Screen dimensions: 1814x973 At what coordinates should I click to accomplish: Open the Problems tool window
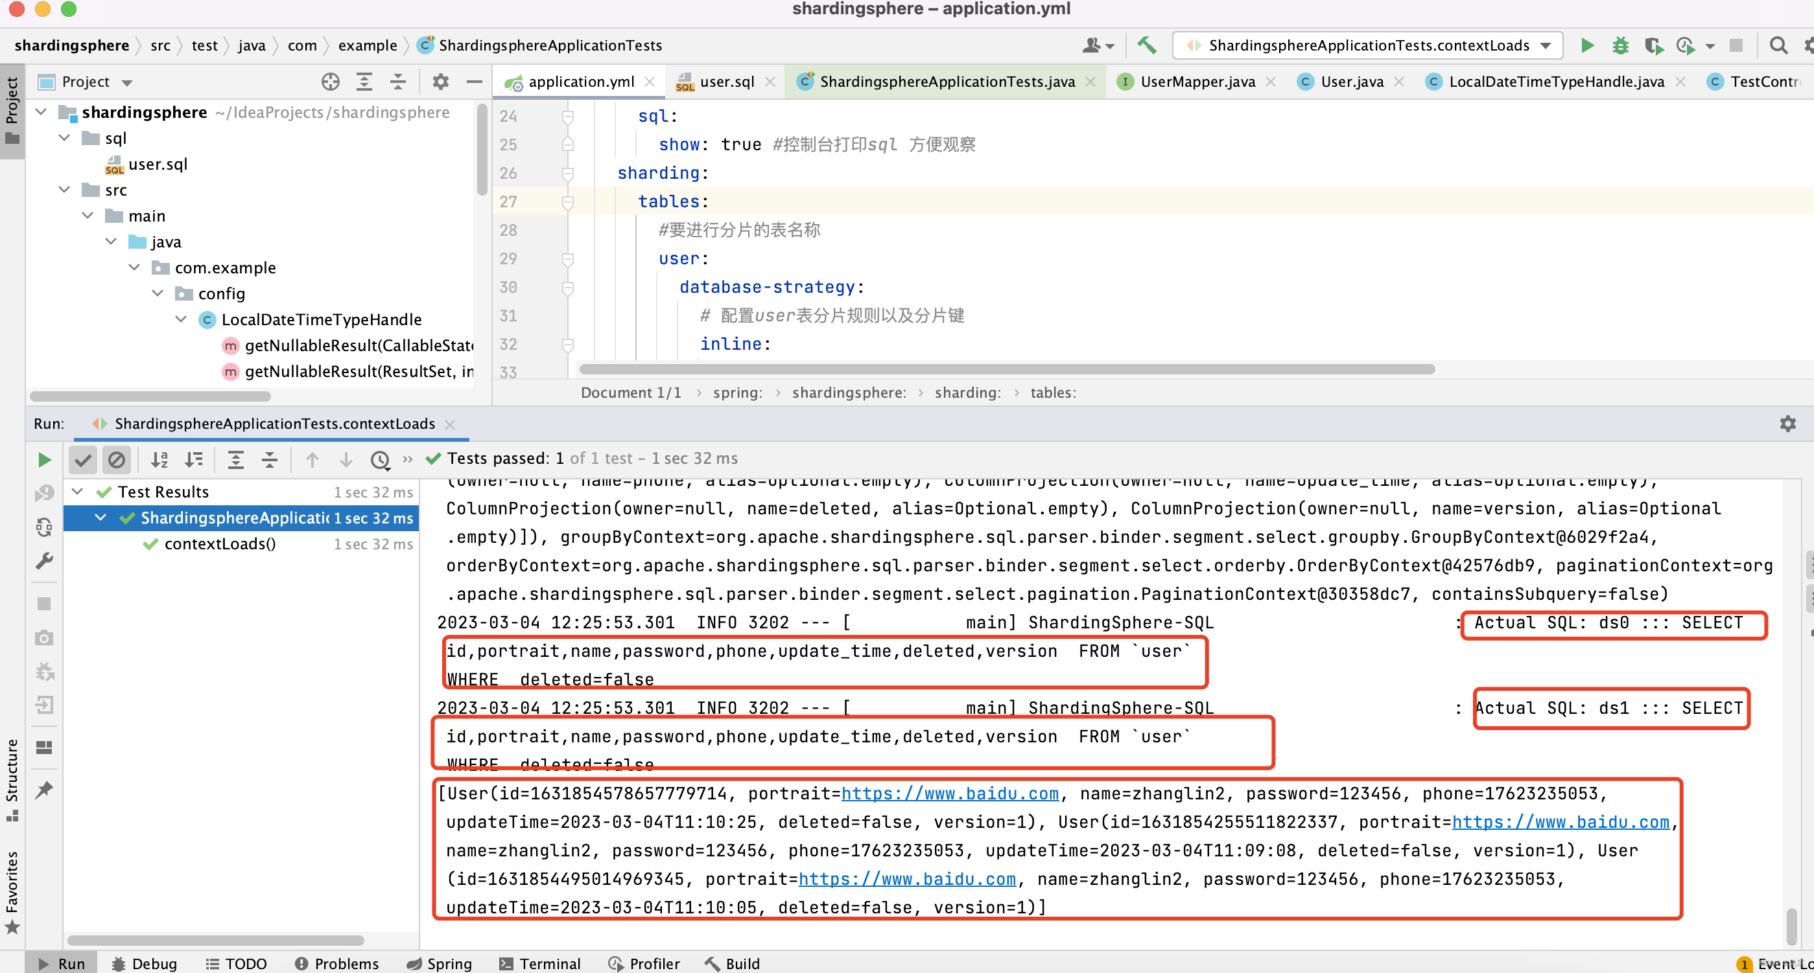click(336, 963)
